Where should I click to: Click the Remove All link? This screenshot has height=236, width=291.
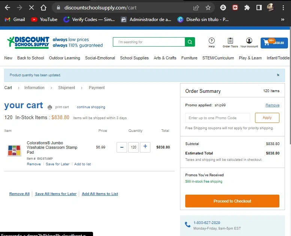point(19,194)
